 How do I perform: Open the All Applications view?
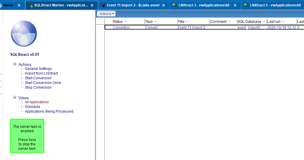pos(37,102)
